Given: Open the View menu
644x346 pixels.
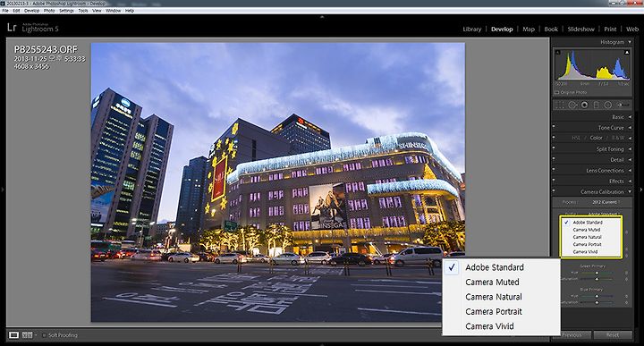Looking at the screenshot, I should pyautogui.click(x=97, y=11).
